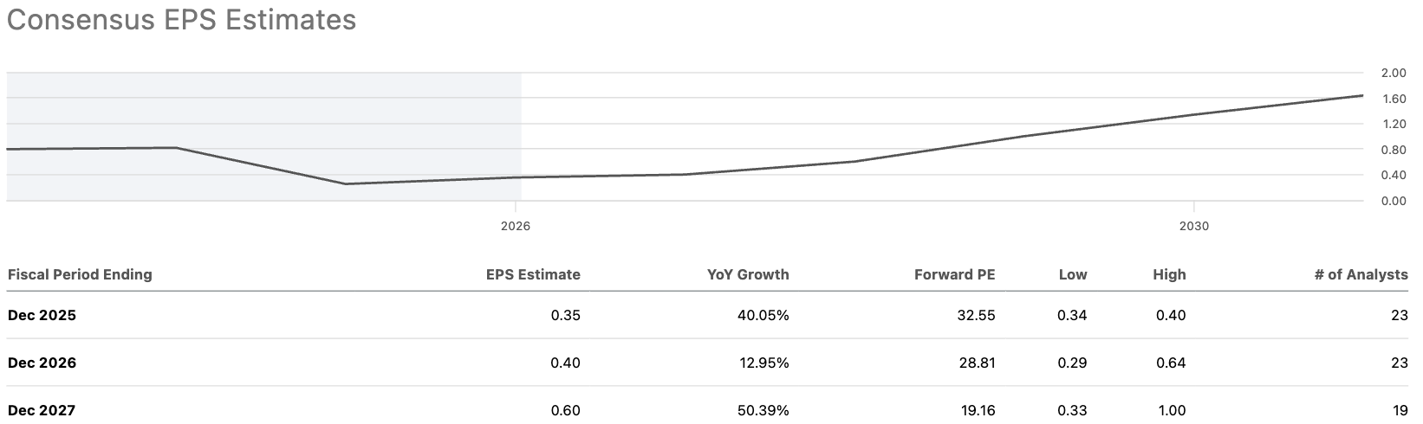Click the Consensus EPS Estimates heading
This screenshot has height=424, width=1423.
pyautogui.click(x=181, y=20)
